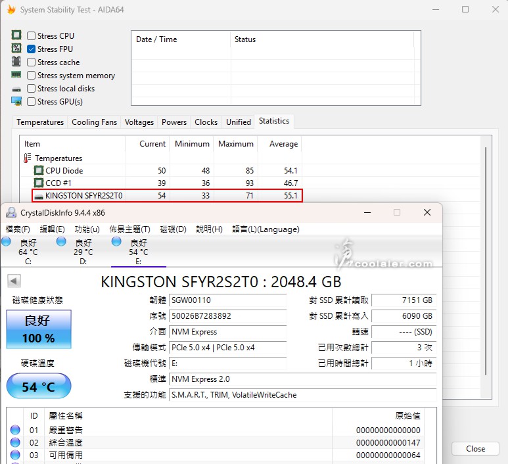Image resolution: width=508 pixels, height=464 pixels.
Task: Switch to the Temperatures tab
Action: click(40, 122)
